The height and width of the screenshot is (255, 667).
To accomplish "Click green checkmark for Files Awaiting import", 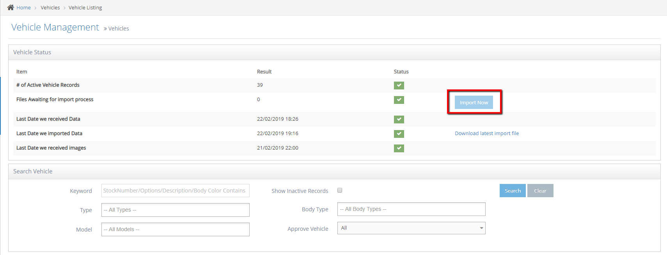I will pos(399,100).
